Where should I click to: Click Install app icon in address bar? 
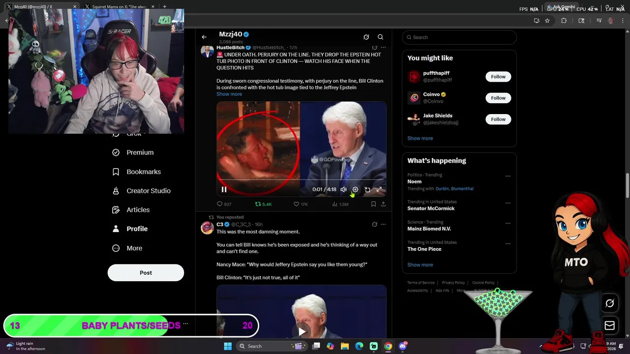(x=536, y=21)
